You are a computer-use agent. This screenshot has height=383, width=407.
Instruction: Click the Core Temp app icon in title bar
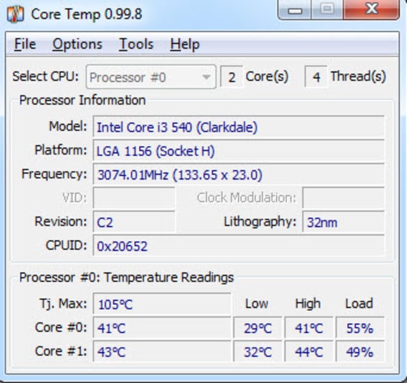click(x=15, y=14)
